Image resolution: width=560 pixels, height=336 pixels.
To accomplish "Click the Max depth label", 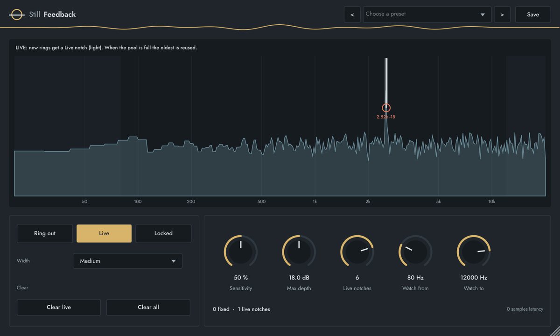I will 299,288.
